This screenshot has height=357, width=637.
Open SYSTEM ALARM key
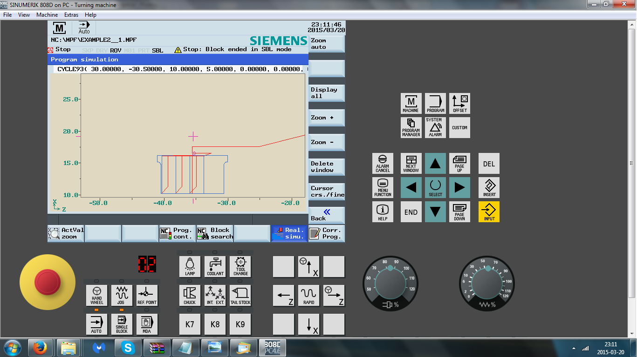(x=435, y=127)
